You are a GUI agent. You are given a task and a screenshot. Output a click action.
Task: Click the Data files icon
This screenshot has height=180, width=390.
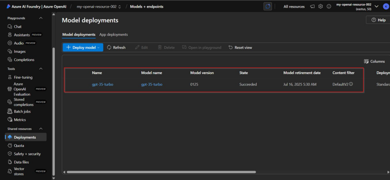[10, 162]
